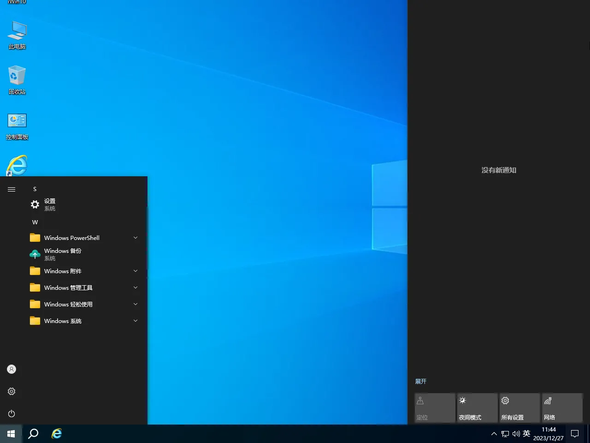Click the network icon in the system tray
Image resolution: width=590 pixels, height=443 pixels.
tap(506, 433)
